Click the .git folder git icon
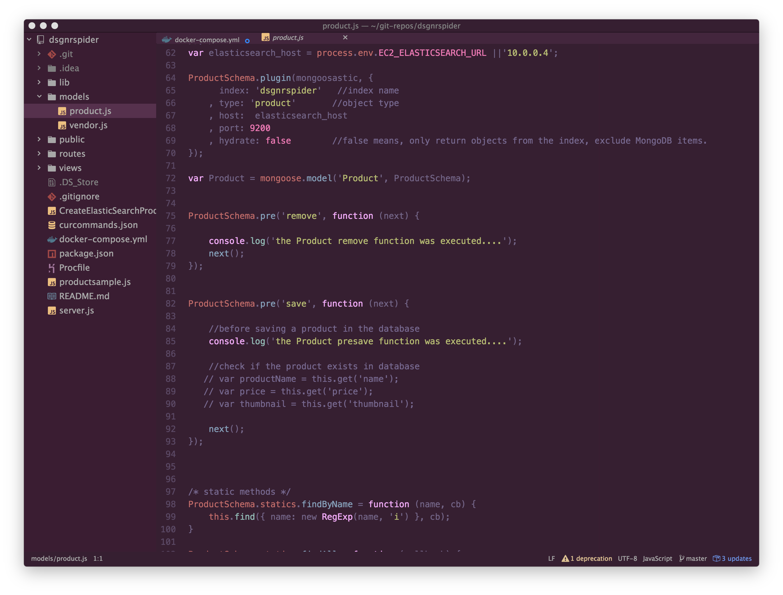The width and height of the screenshot is (783, 595). pos(52,54)
